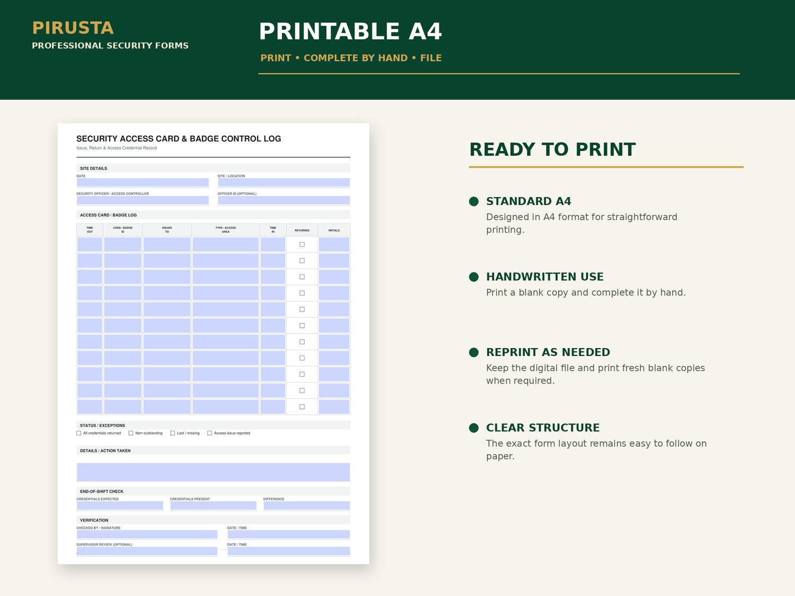Click the PRINTABLE A4 headline
This screenshot has width=795, height=596.
point(350,31)
